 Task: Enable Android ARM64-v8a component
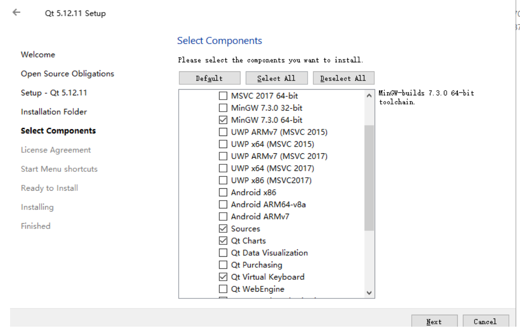pyautogui.click(x=223, y=205)
